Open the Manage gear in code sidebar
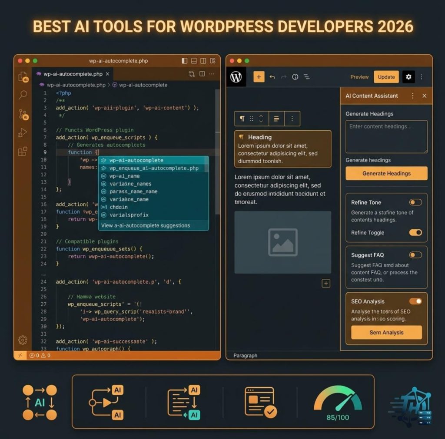 point(23,340)
